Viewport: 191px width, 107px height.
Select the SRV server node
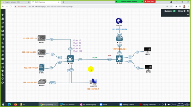(41, 67)
